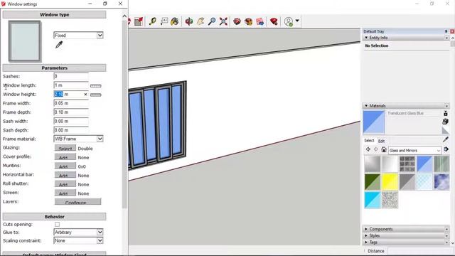This screenshot has height=256, width=455.
Task: Click the Frame width input field
Action: pyautogui.click(x=71, y=103)
